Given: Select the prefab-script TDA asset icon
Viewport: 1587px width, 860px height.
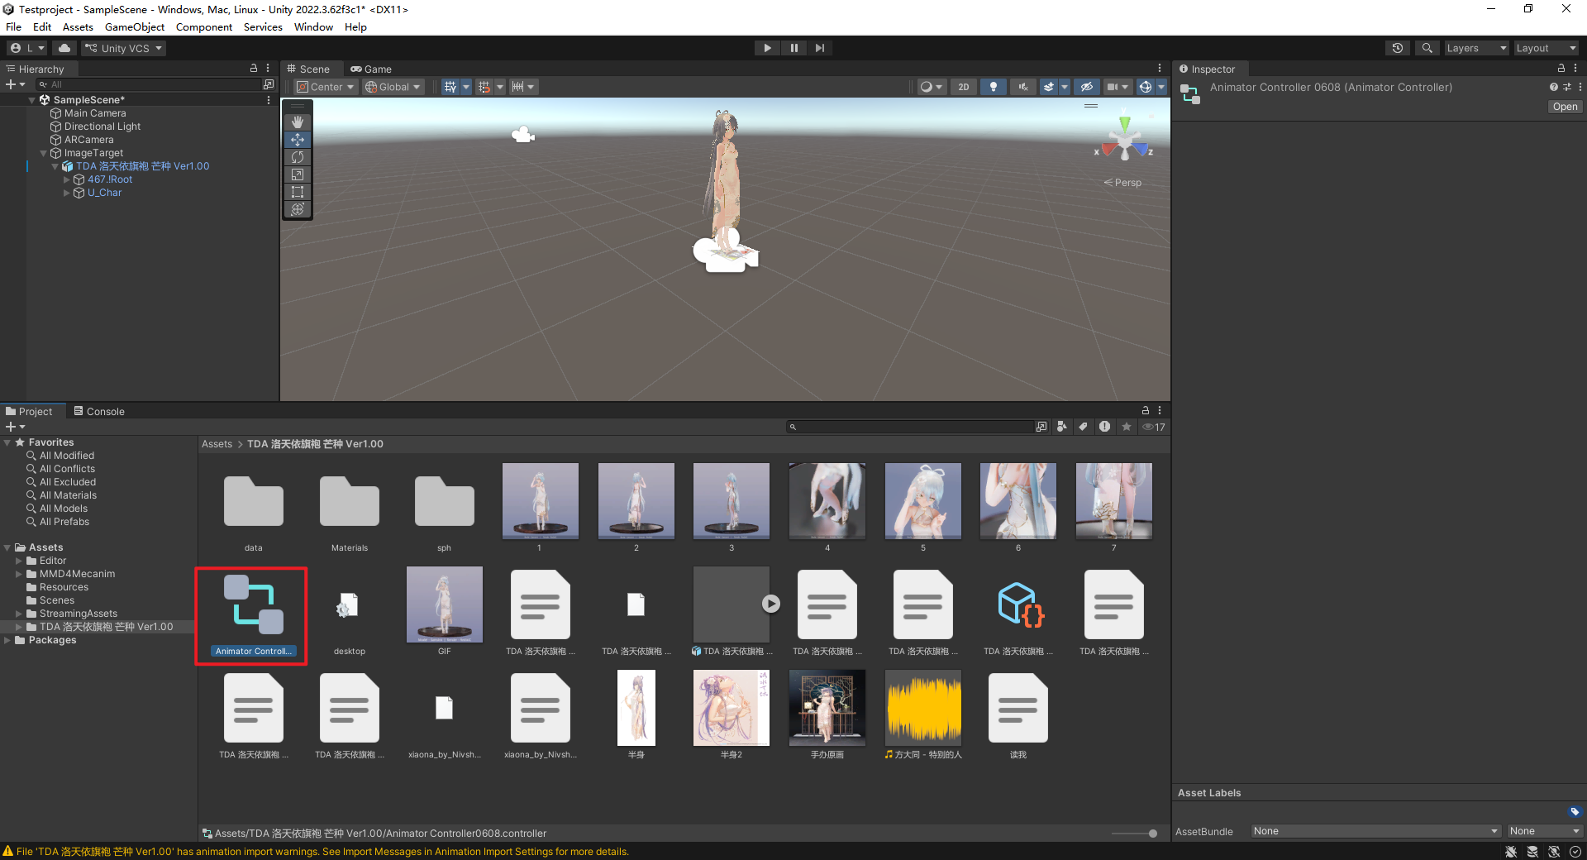Looking at the screenshot, I should (x=1018, y=614).
